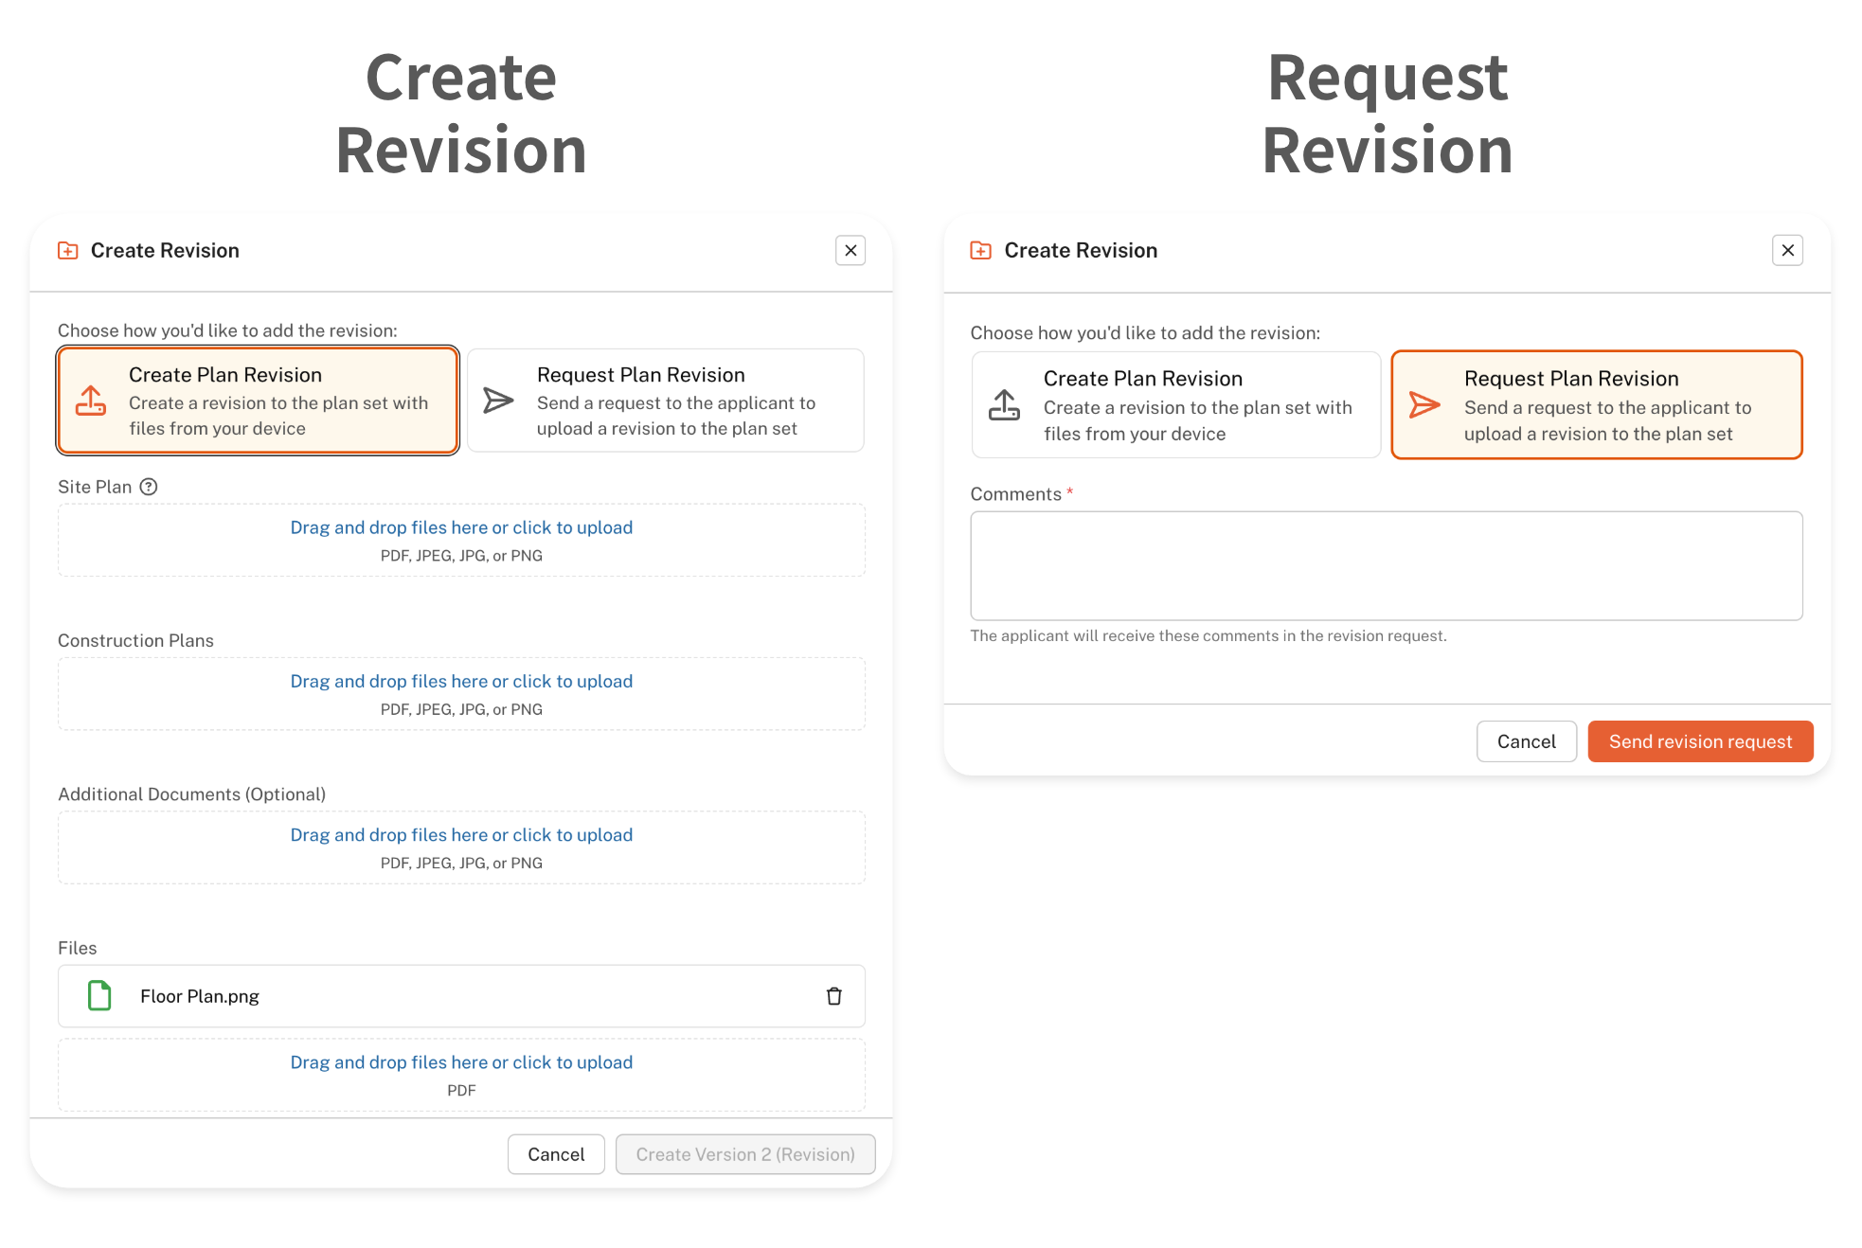Click Additional Documents upload drop zone
1862x1248 pixels.
point(461,847)
